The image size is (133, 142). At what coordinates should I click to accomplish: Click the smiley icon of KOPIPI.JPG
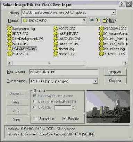(x=56, y=28)
